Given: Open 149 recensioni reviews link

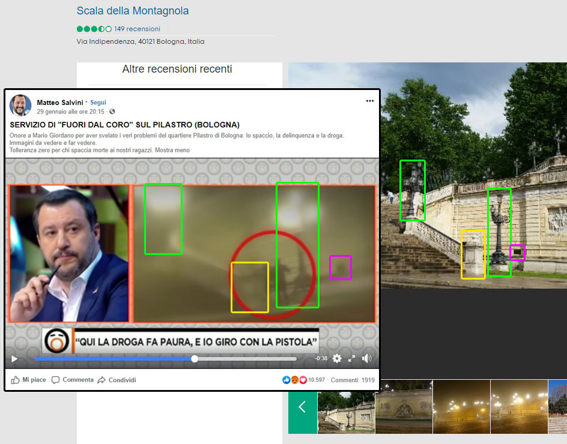Looking at the screenshot, I should tap(137, 29).
